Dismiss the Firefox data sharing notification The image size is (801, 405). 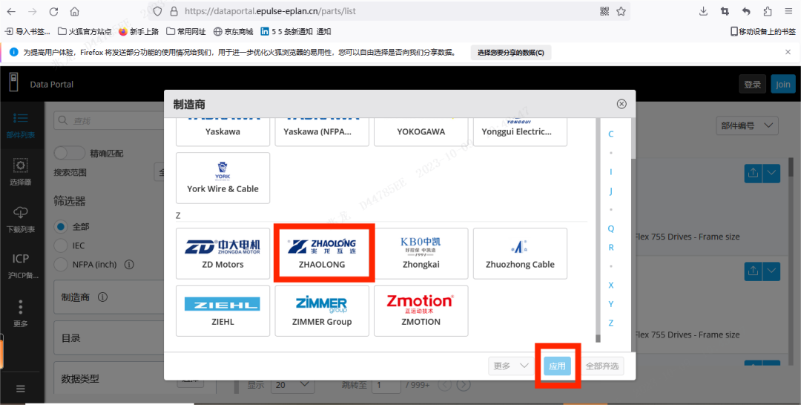[788, 52]
